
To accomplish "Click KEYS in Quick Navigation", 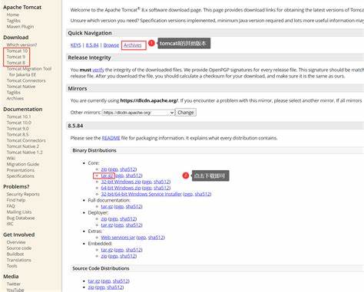I will pyautogui.click(x=75, y=45).
